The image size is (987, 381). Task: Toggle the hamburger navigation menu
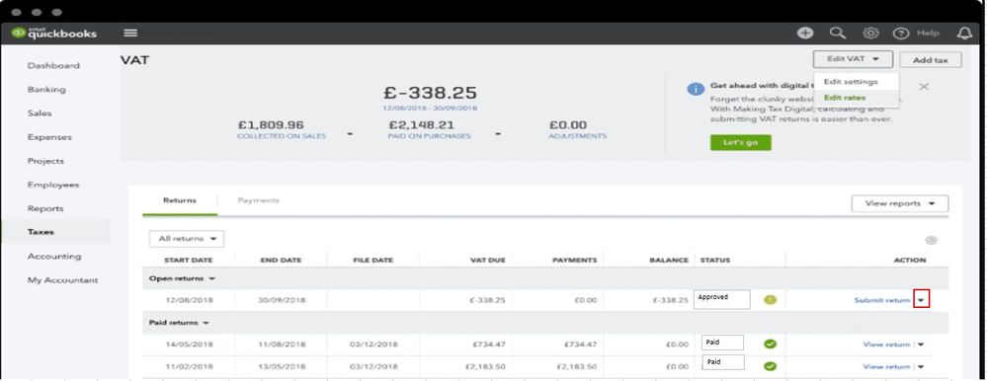point(130,34)
